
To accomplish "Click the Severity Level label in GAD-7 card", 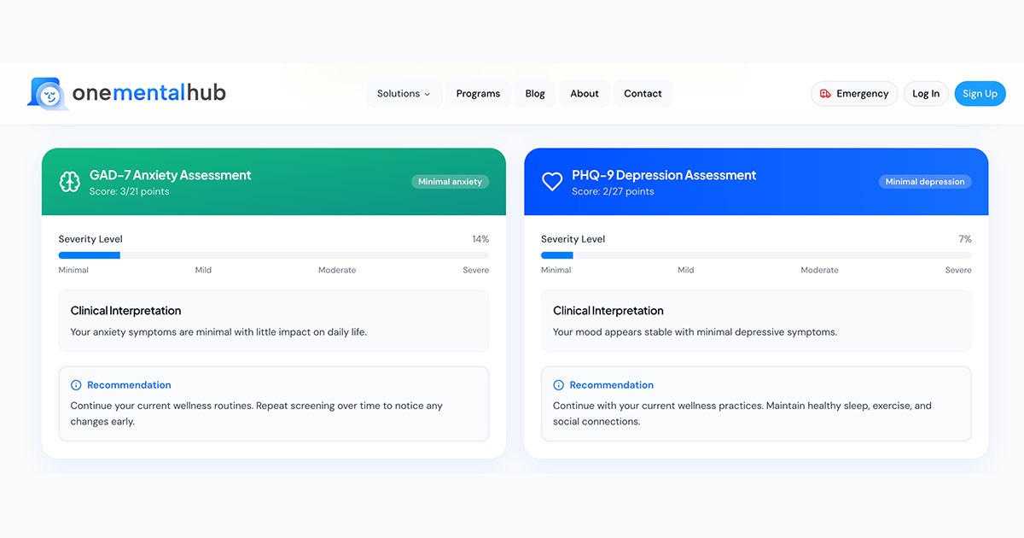I will (90, 239).
